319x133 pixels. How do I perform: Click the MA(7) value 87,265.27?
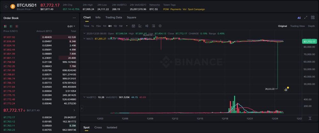100,38
